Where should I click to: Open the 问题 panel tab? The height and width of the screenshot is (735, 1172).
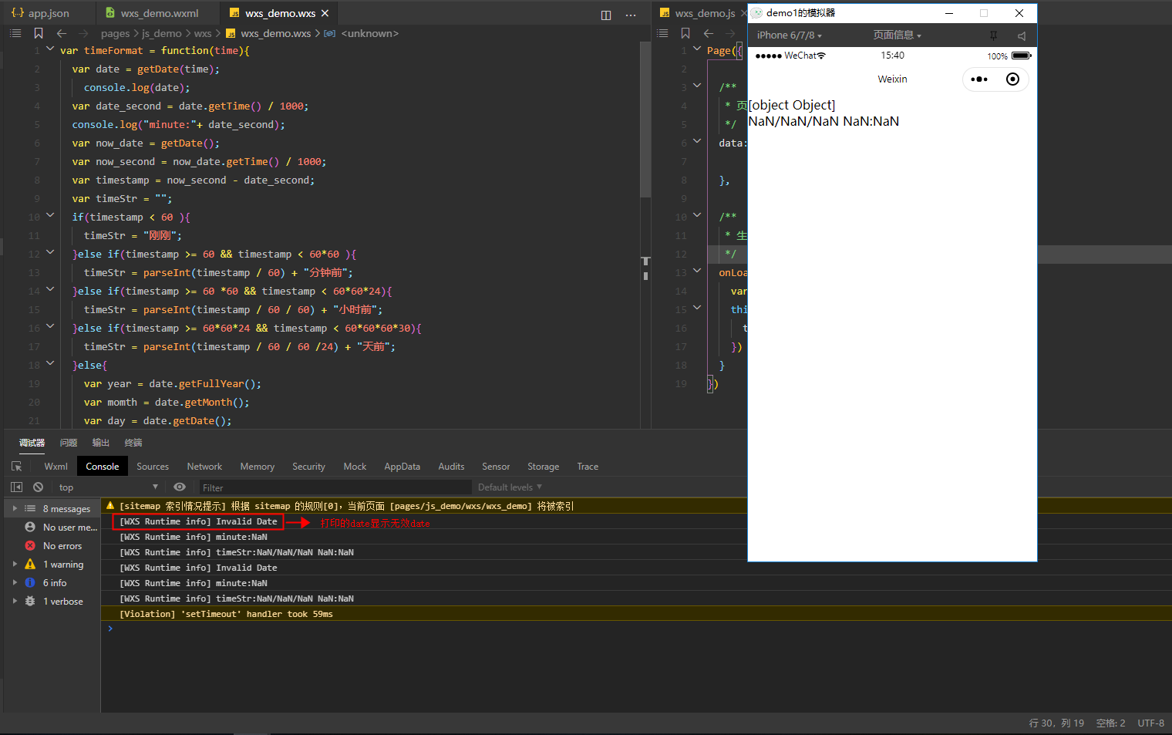coord(69,443)
